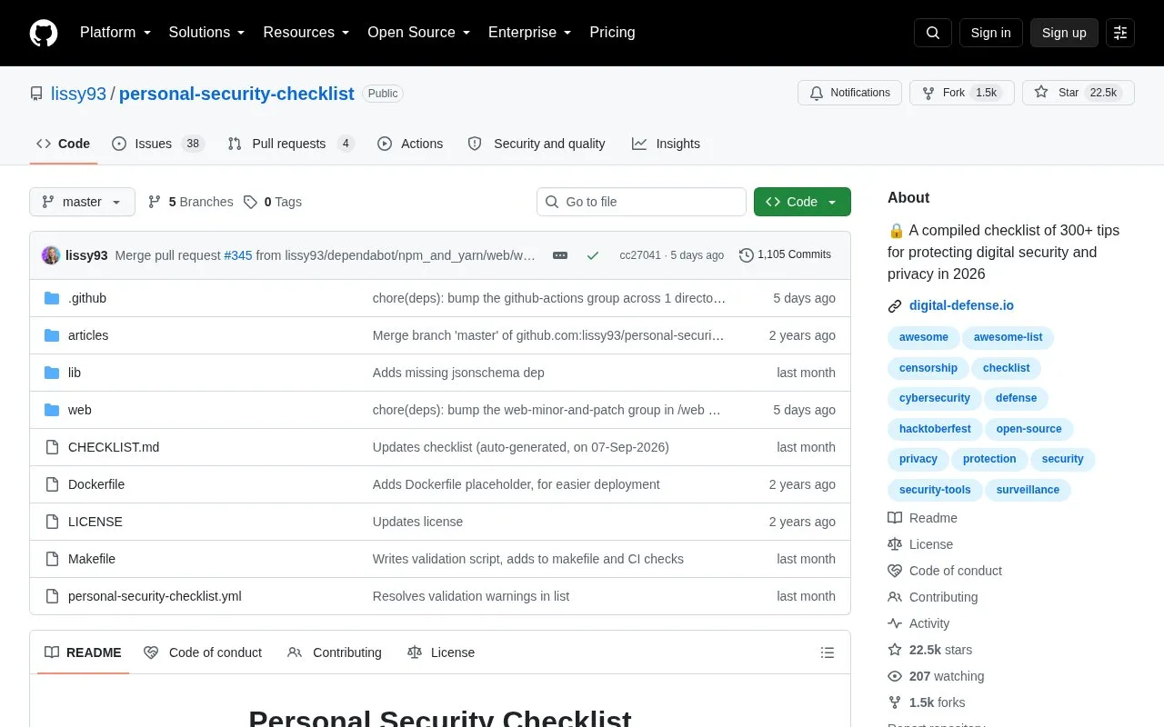1164x727 pixels.
Task: Open Activity pulse link in About
Action: (x=918, y=623)
